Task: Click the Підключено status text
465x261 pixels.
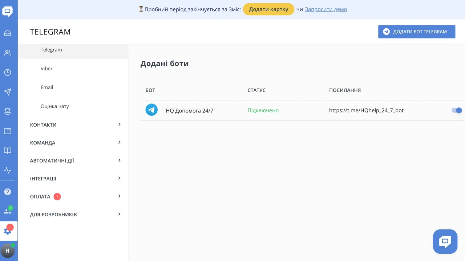Action: [x=263, y=110]
